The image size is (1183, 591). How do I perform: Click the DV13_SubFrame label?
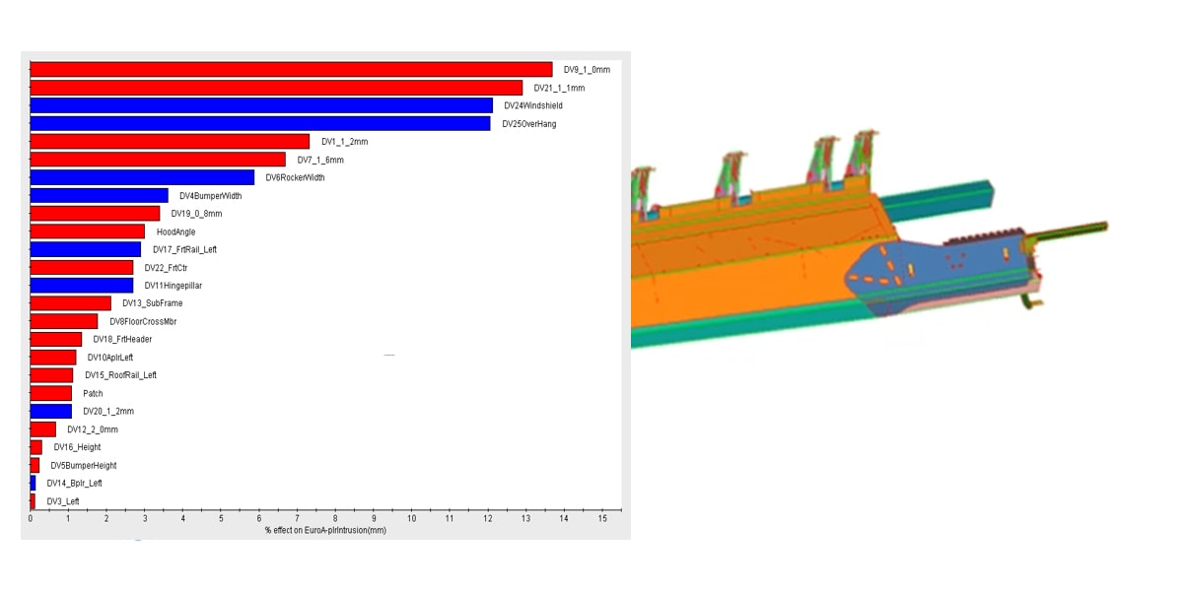152,303
